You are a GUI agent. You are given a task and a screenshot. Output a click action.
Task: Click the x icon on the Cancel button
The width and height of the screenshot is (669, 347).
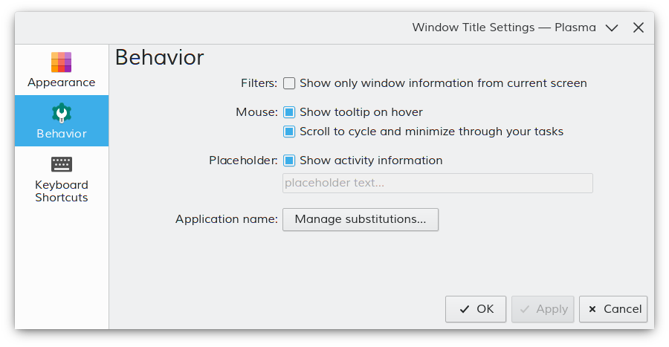click(x=592, y=309)
